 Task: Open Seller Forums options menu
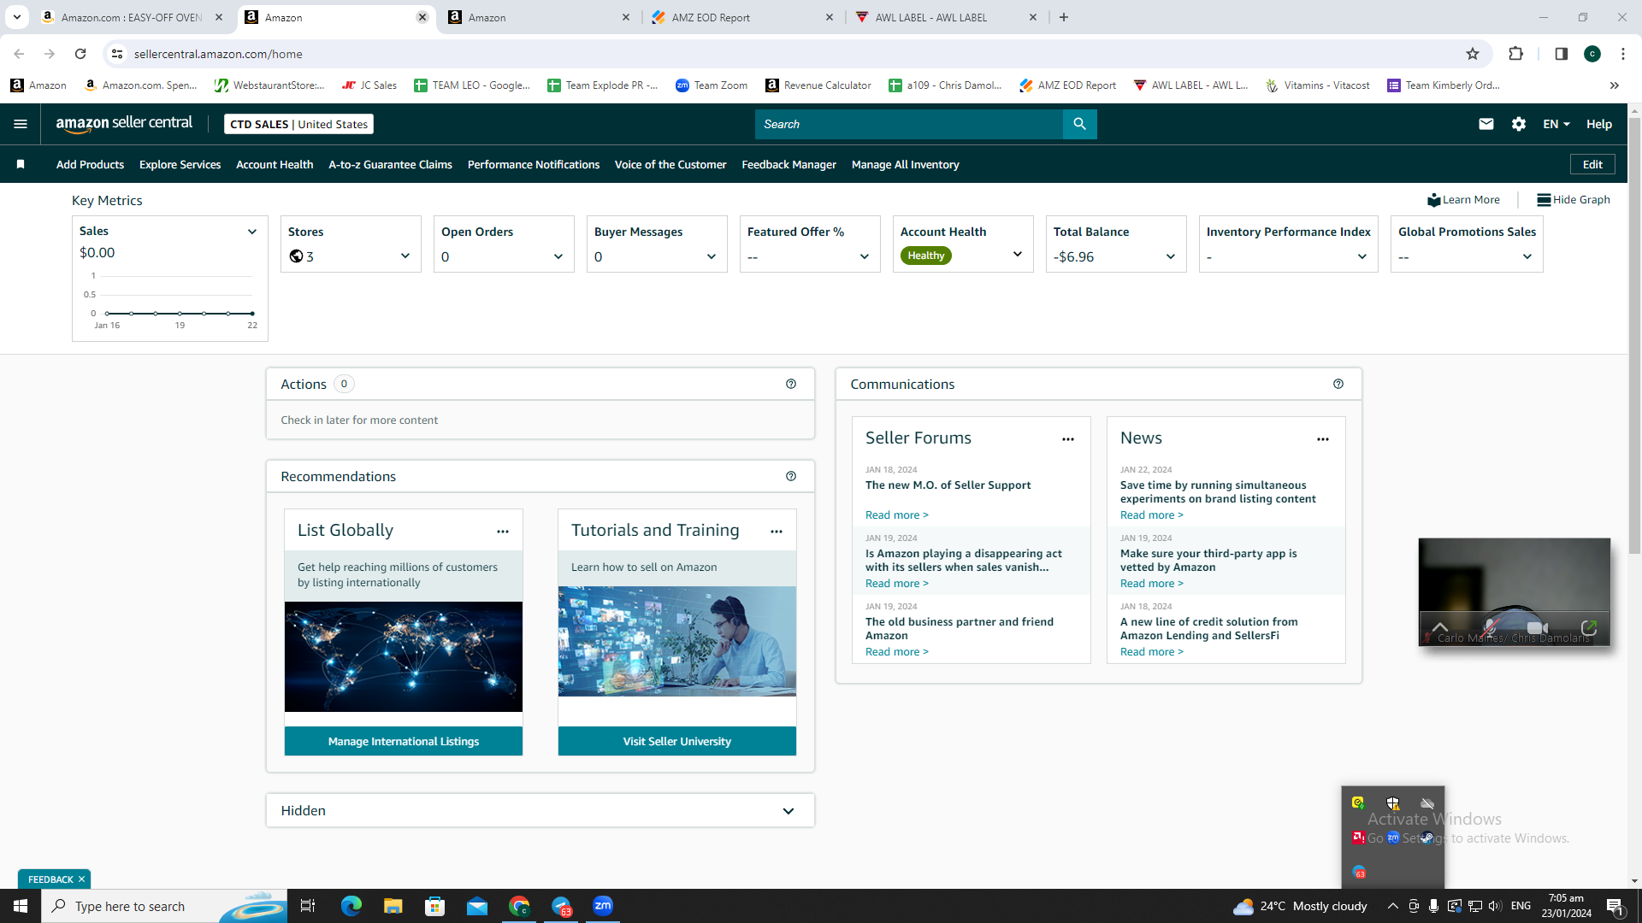click(x=1068, y=439)
